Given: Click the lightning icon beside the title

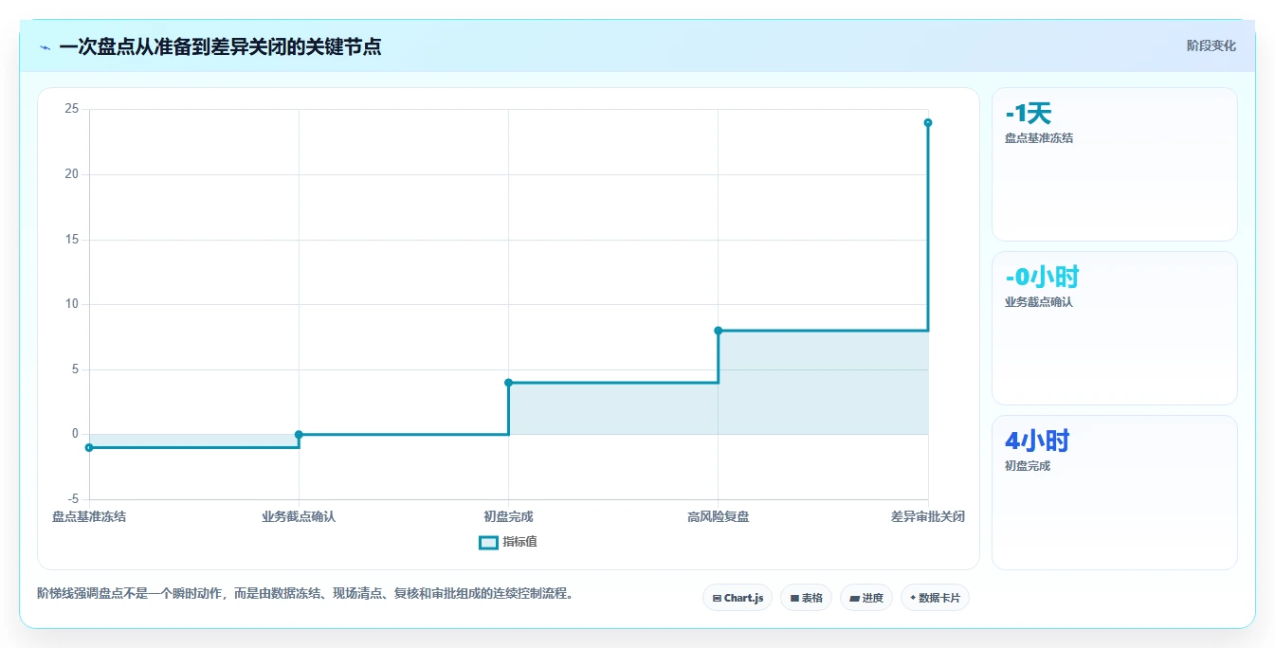Looking at the screenshot, I should [45, 47].
